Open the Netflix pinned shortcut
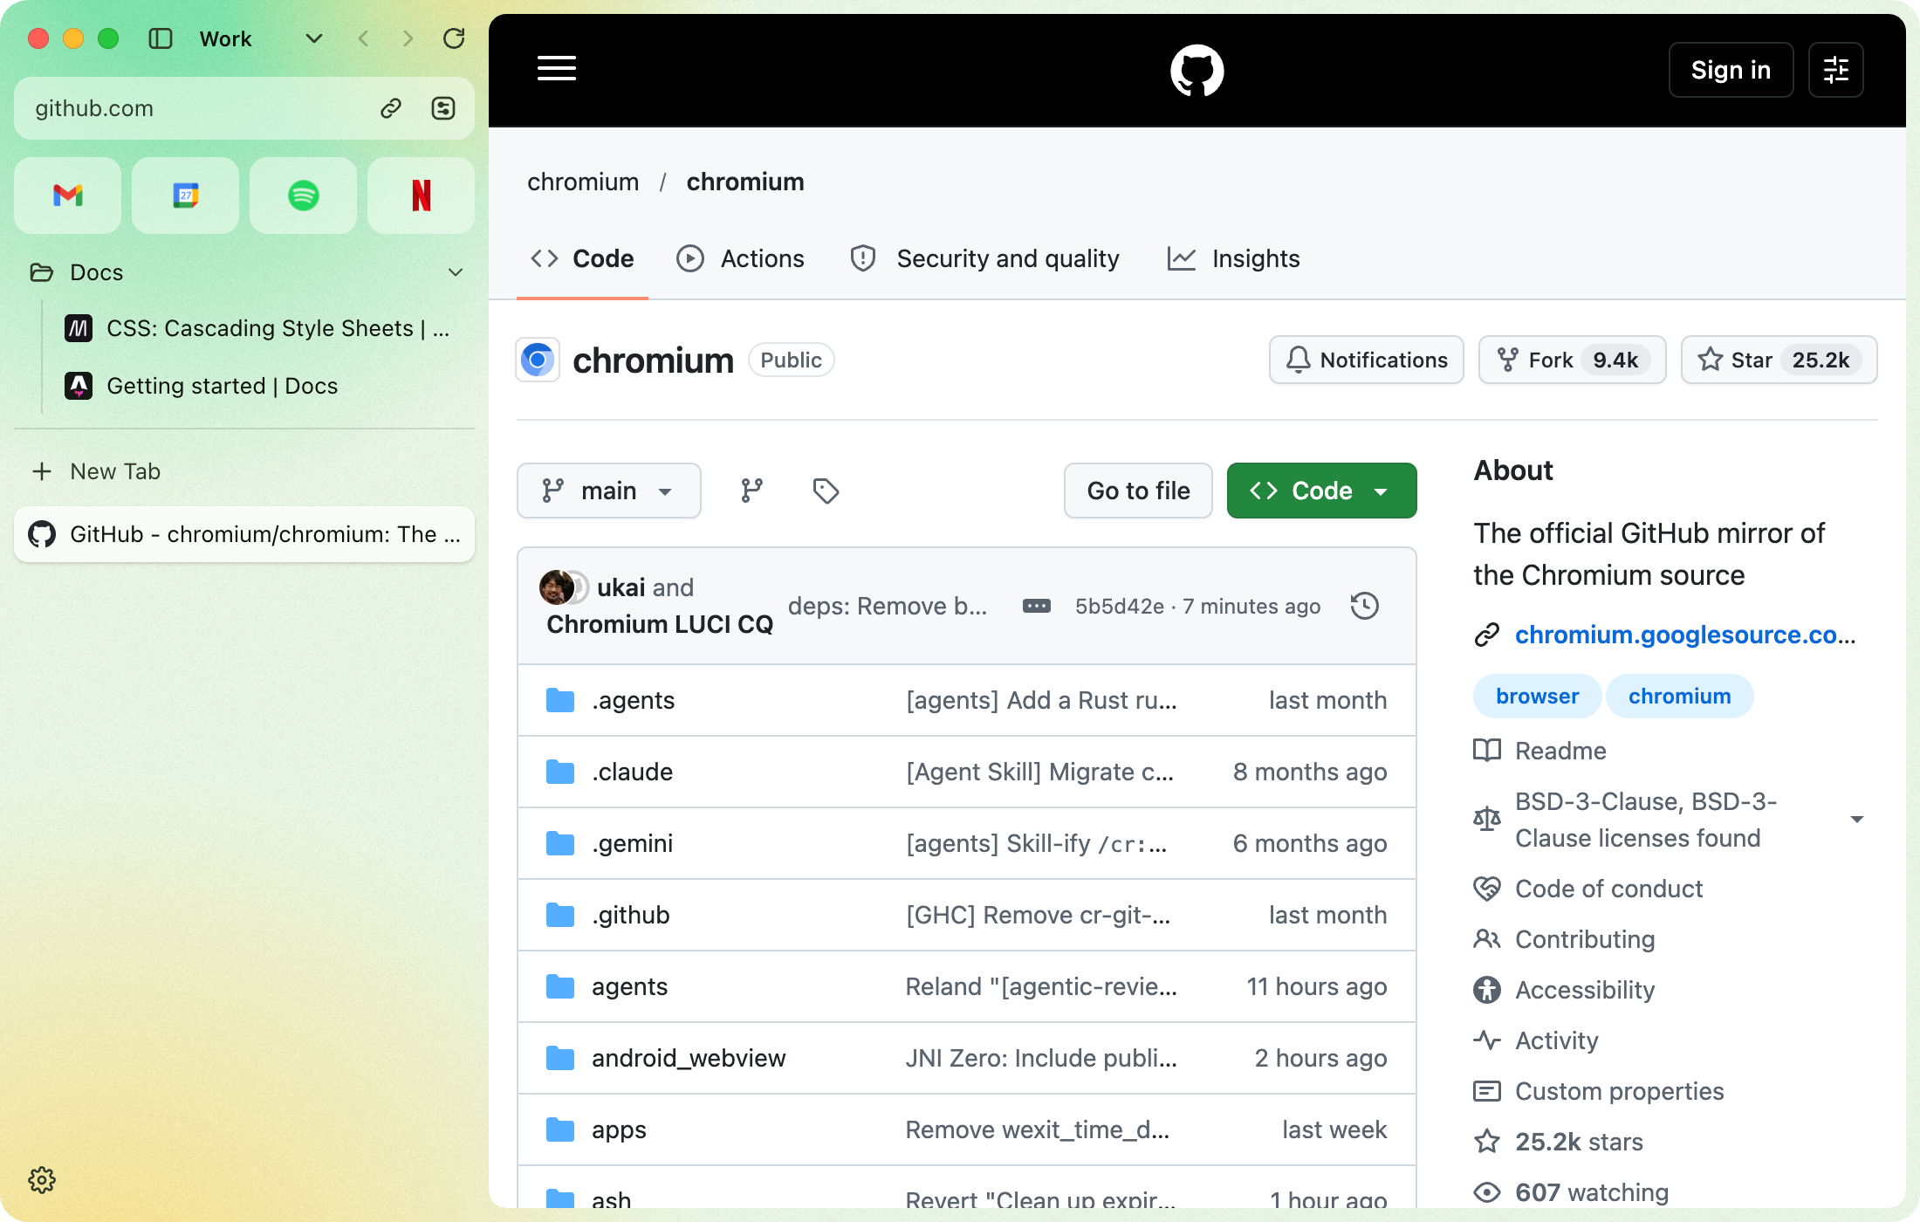This screenshot has height=1222, width=1920. point(421,196)
